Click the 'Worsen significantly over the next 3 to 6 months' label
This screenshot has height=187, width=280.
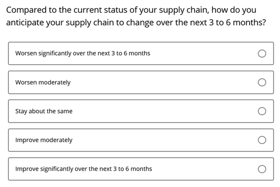(x=83, y=53)
